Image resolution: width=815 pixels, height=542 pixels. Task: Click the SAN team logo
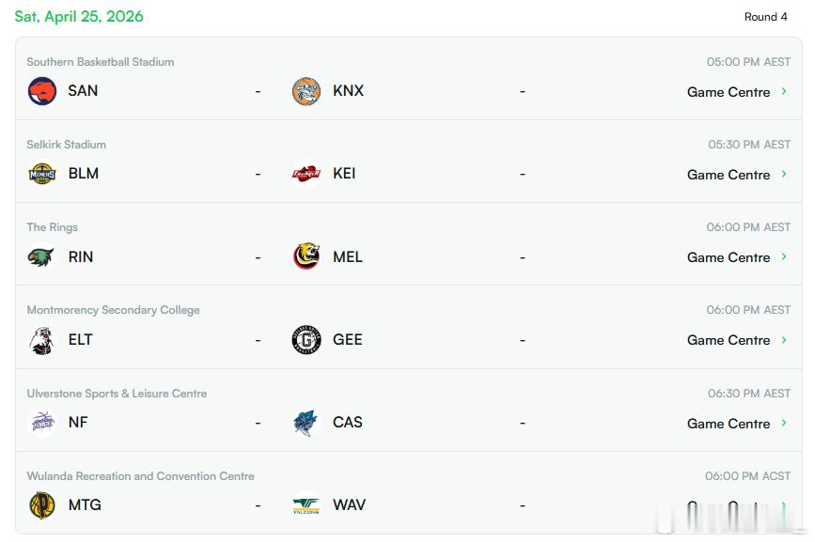[42, 91]
